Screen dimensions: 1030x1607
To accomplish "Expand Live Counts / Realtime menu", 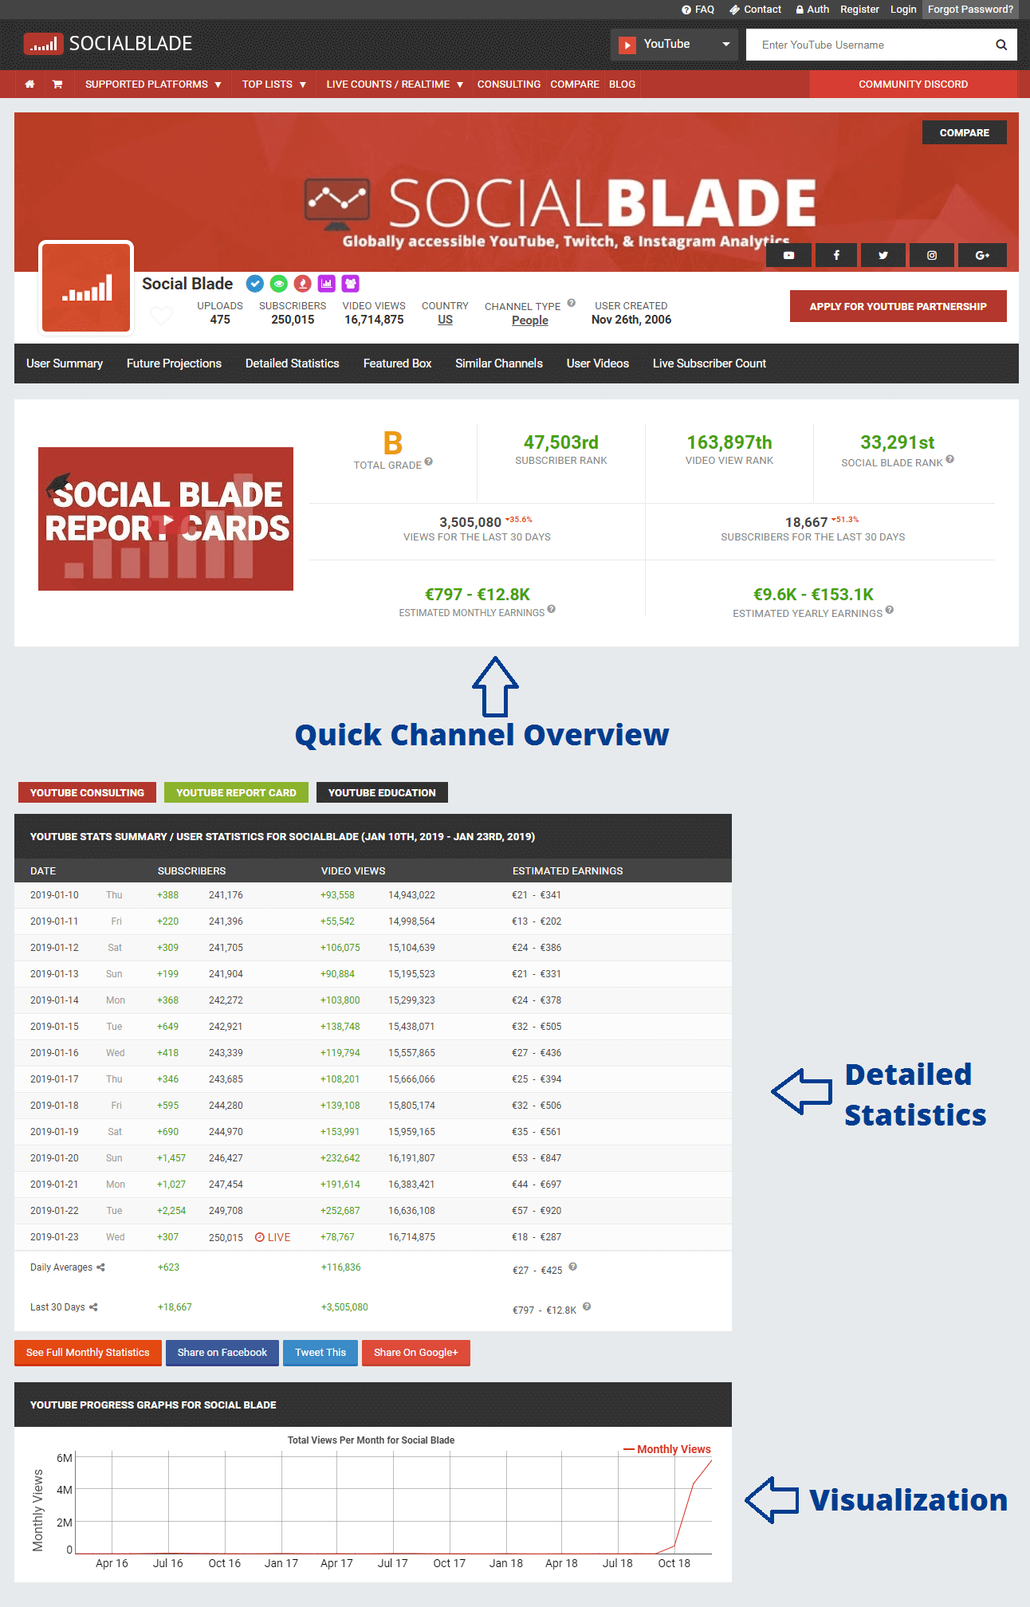I will (395, 84).
